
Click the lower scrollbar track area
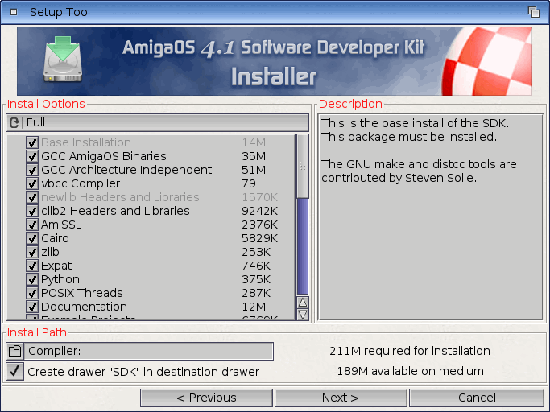pyautogui.click(x=303, y=246)
